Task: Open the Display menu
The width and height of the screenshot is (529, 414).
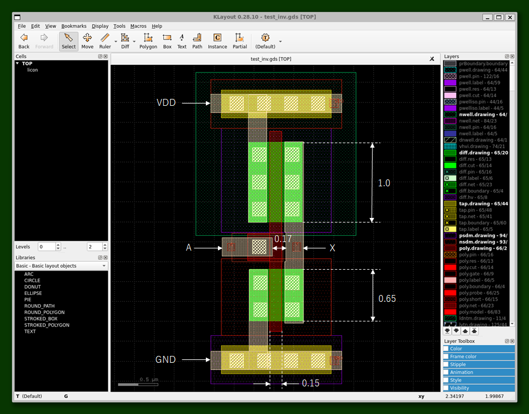Action: click(x=100, y=26)
